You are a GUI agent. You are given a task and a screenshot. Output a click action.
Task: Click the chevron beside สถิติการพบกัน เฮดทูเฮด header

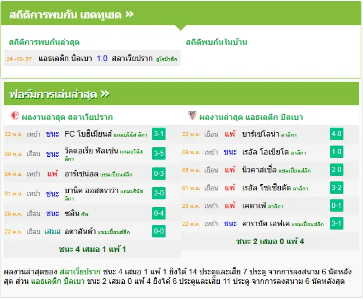pos(129,15)
